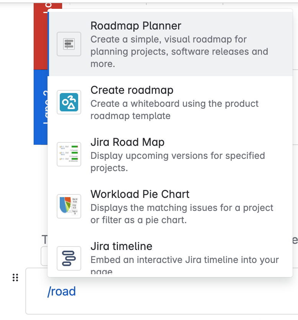Click the Roadmap Planner bars icon

click(69, 44)
